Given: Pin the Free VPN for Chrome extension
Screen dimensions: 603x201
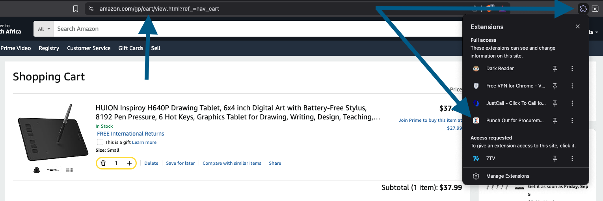Looking at the screenshot, I should coord(555,86).
